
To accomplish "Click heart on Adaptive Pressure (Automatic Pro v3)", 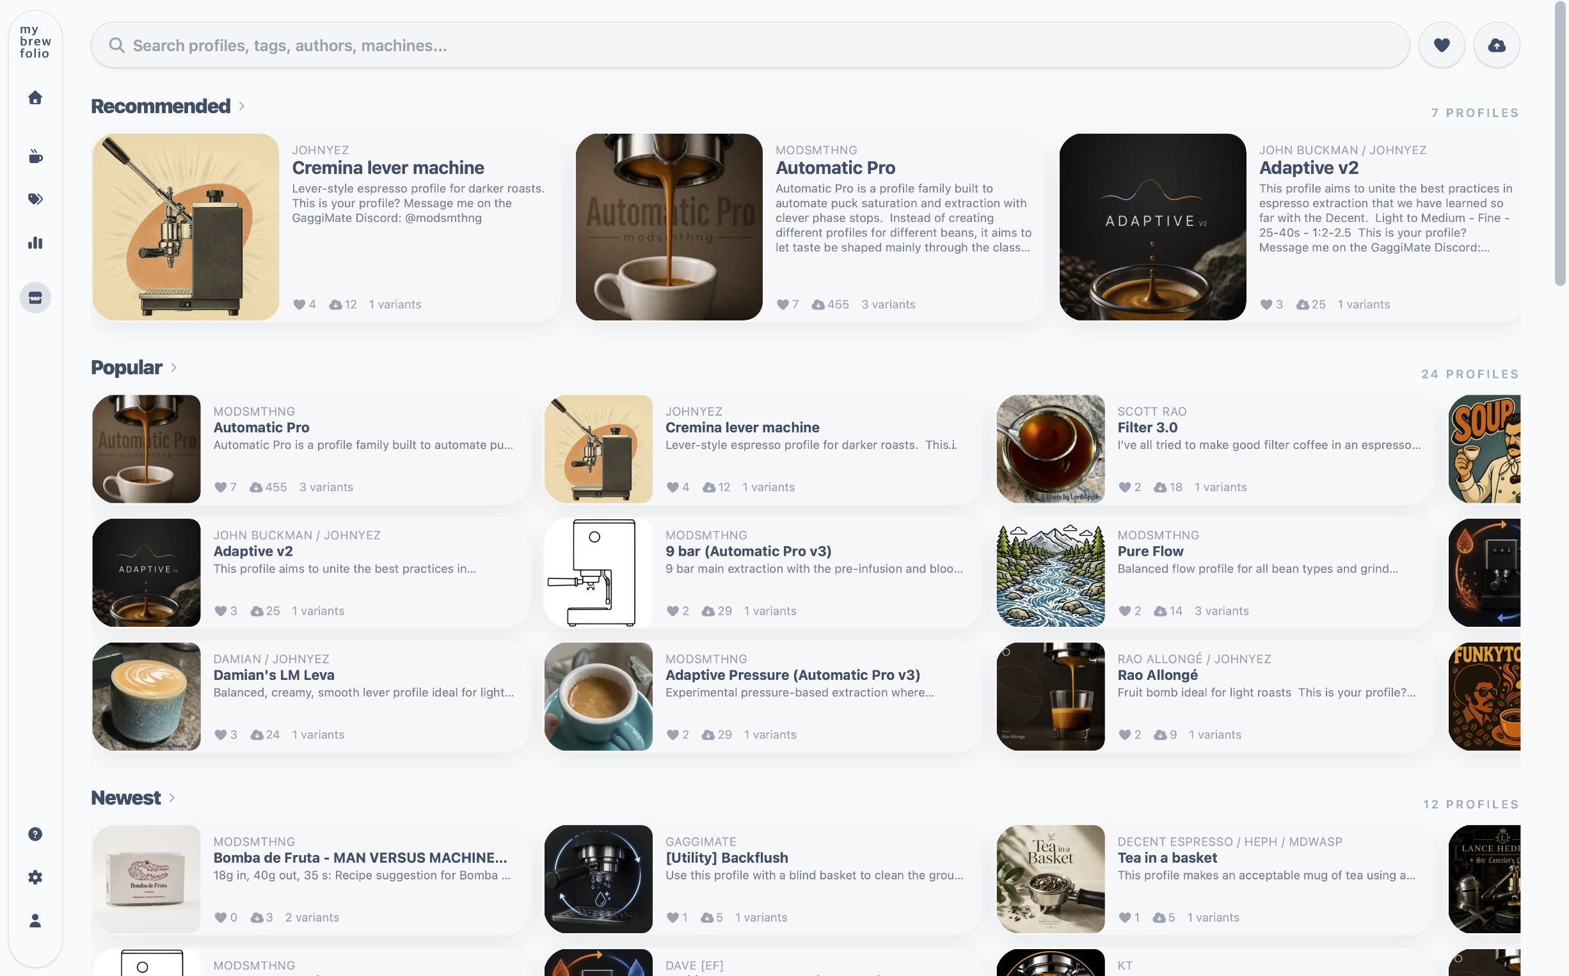I will coord(673,735).
